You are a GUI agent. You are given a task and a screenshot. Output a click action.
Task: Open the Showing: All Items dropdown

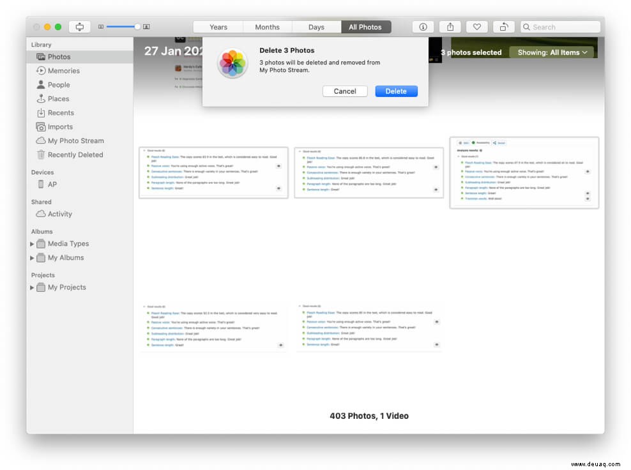(552, 52)
